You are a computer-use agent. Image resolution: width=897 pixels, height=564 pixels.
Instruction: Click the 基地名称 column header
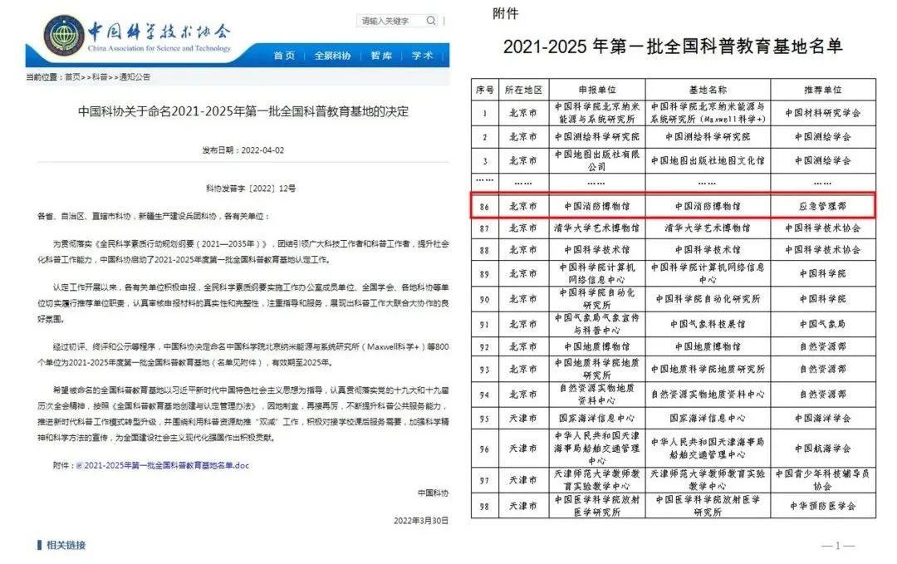(707, 89)
